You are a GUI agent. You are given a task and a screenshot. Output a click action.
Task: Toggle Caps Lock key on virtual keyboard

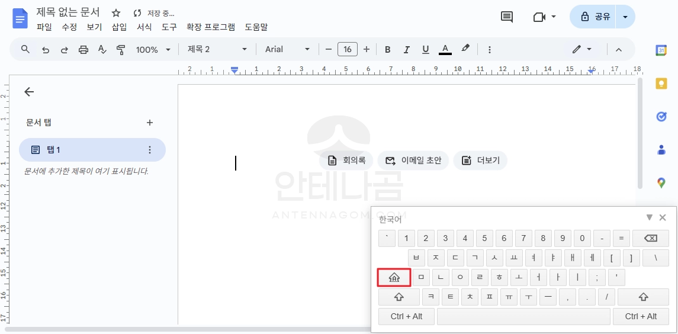pyautogui.click(x=394, y=277)
